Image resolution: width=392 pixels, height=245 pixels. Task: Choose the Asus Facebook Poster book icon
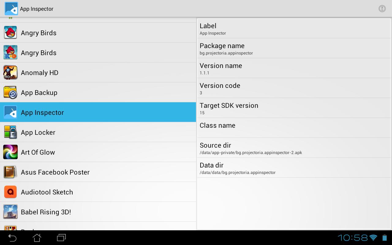(x=10, y=172)
